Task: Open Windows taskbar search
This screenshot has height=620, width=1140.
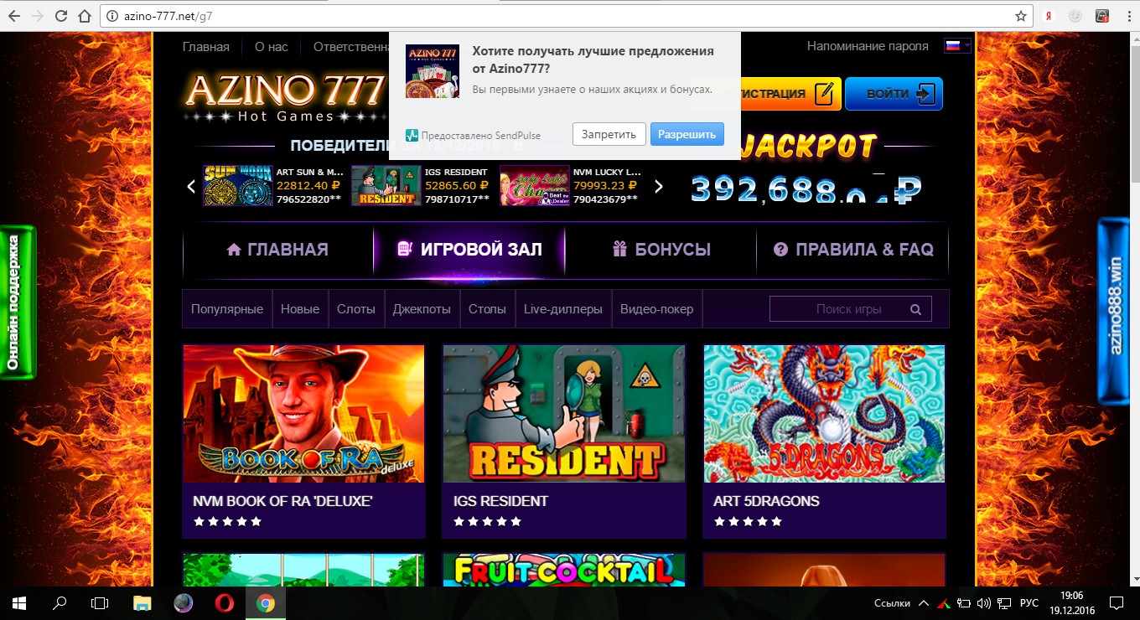Action: (x=60, y=603)
